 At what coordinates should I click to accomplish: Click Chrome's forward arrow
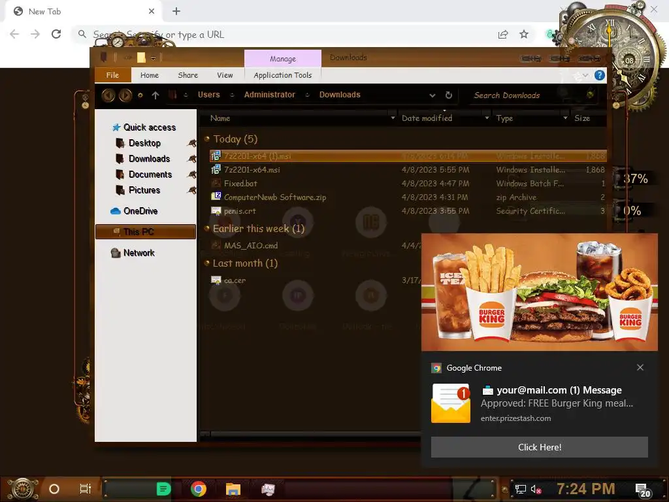point(35,34)
